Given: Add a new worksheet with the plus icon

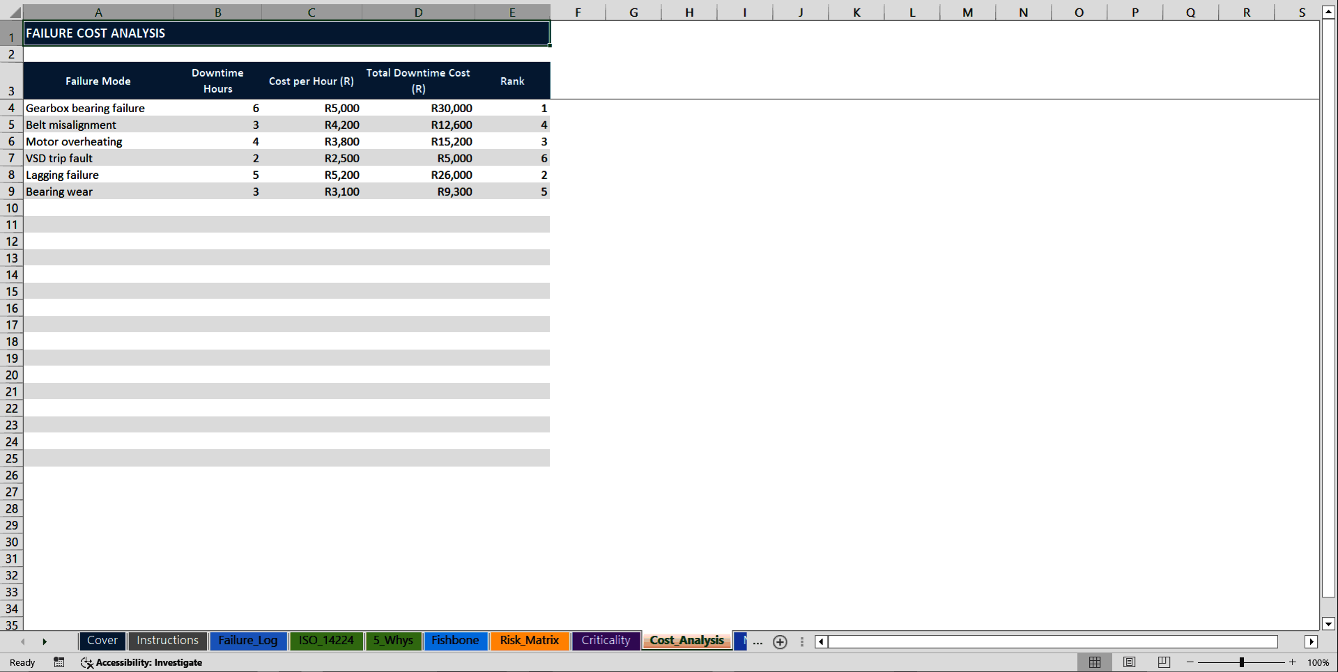Looking at the screenshot, I should (x=780, y=642).
